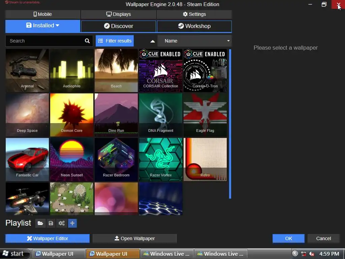Image resolution: width=345 pixels, height=259 pixels.
Task: Switch to highlighted Wallpaper UI taskbar item
Action: (x=113, y=254)
